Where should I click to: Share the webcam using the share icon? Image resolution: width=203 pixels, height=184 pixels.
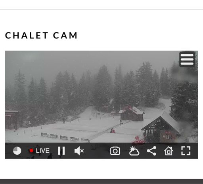click(151, 151)
